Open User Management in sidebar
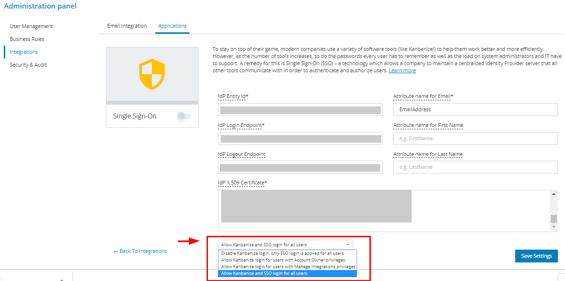The height and width of the screenshot is (281, 565). (x=31, y=26)
